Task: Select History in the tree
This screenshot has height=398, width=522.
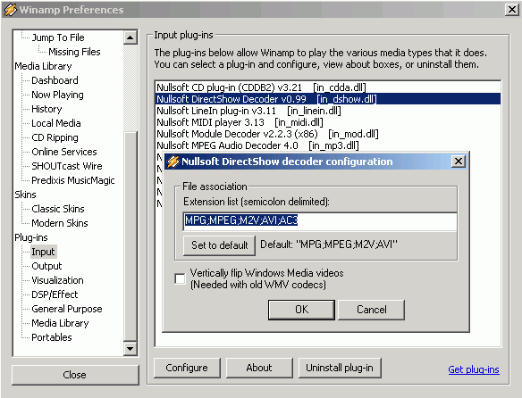Action: [x=46, y=109]
